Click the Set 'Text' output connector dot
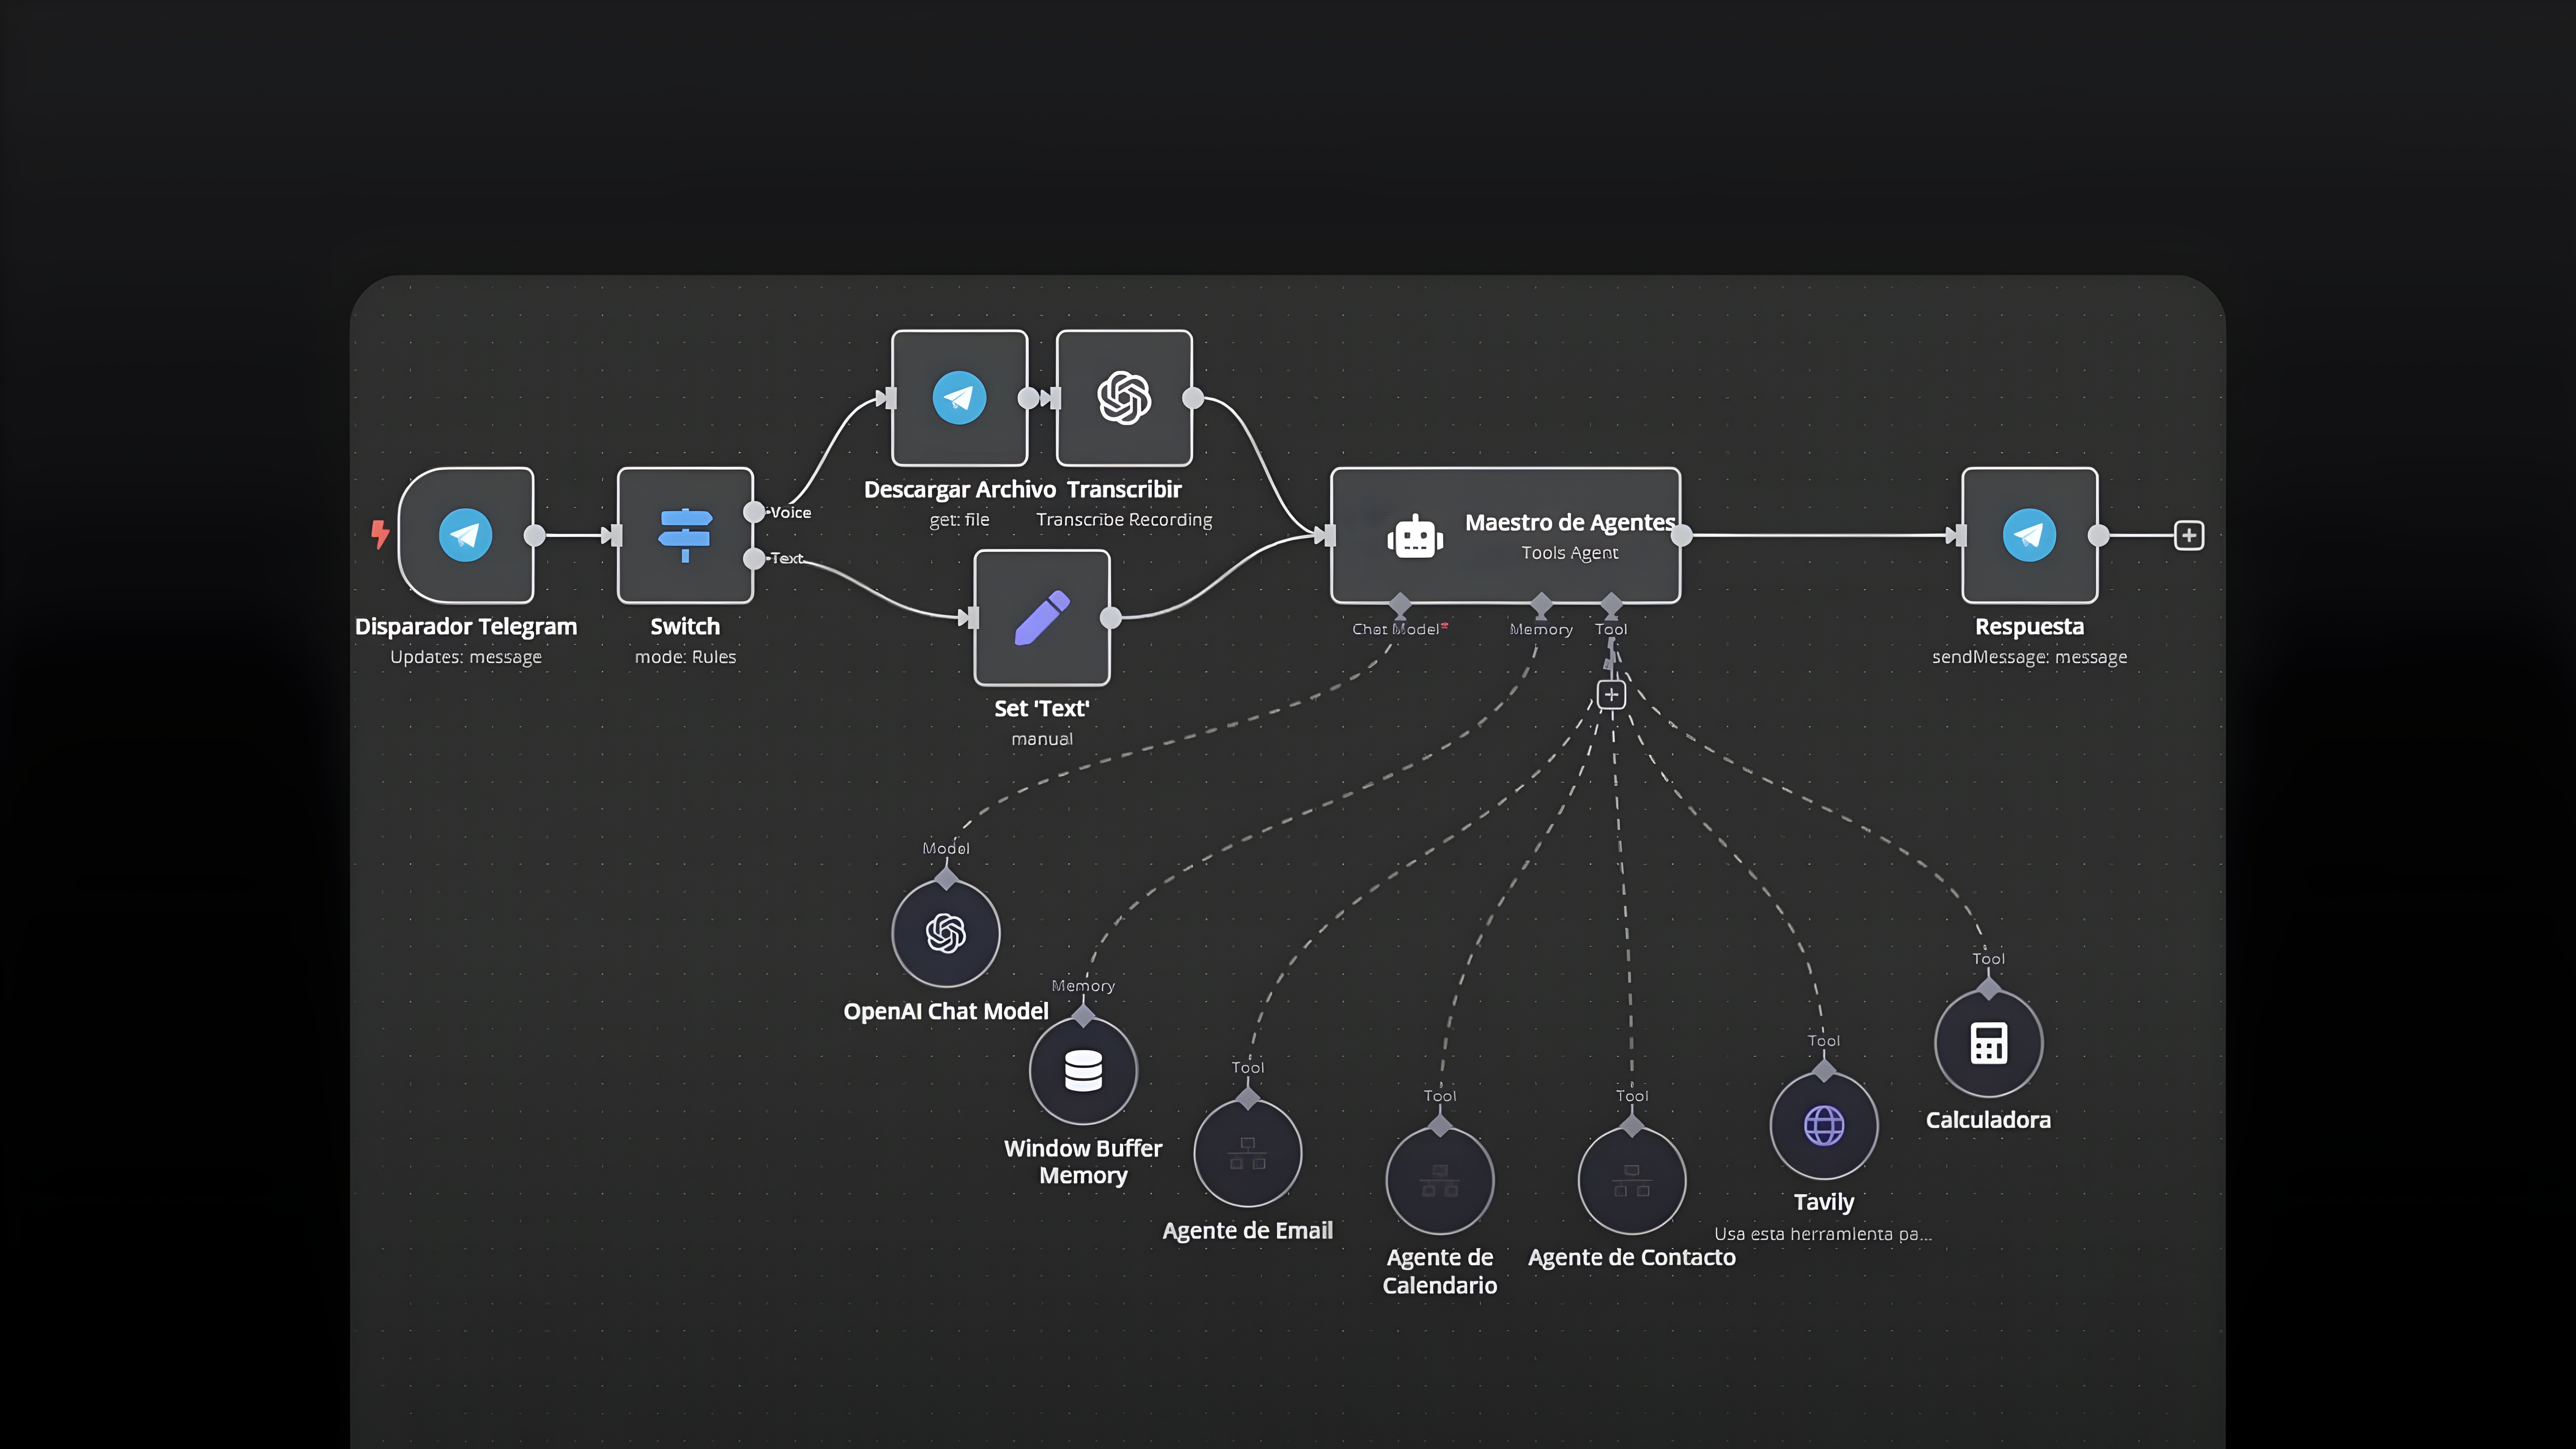The width and height of the screenshot is (2576, 1449). click(x=1111, y=618)
